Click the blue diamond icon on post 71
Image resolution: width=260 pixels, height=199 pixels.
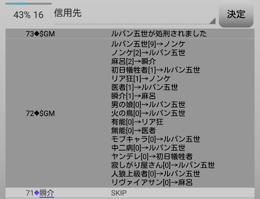click(37, 193)
